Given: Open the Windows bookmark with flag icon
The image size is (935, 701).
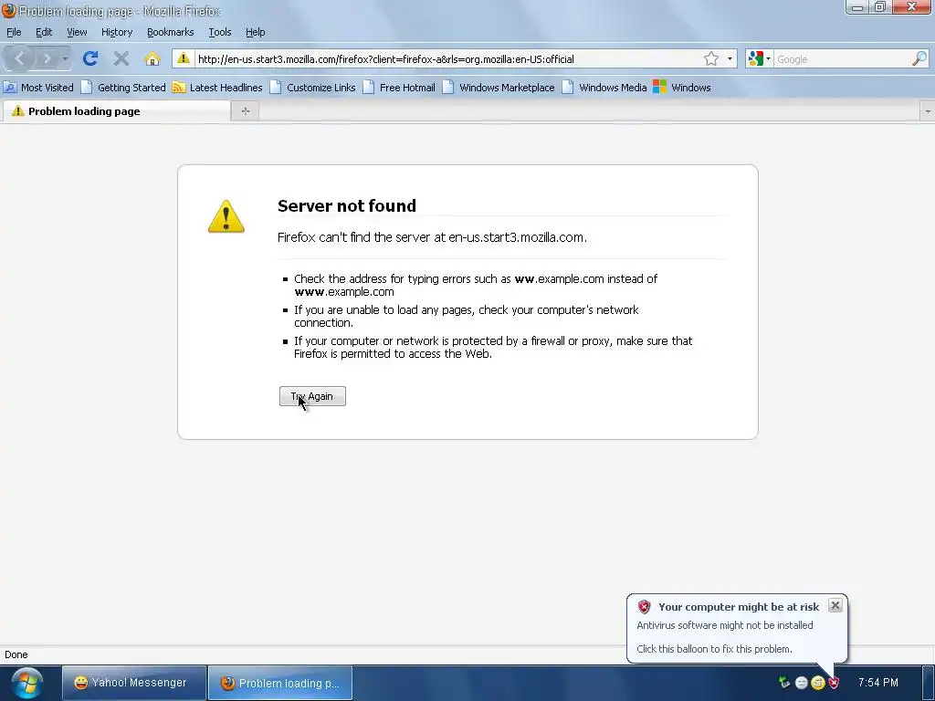Looking at the screenshot, I should (682, 88).
